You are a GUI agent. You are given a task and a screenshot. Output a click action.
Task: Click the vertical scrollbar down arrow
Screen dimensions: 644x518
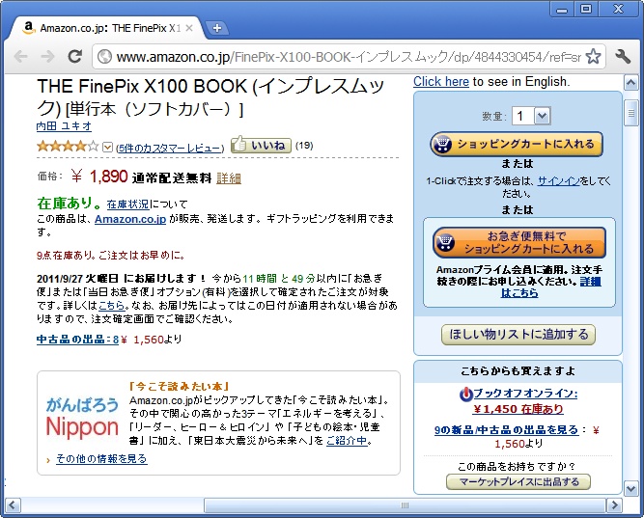click(x=630, y=488)
